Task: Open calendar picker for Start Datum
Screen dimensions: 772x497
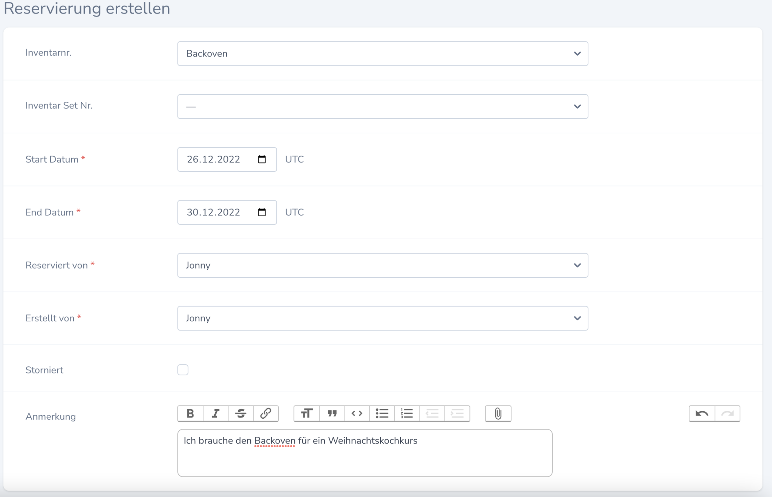Action: [262, 159]
